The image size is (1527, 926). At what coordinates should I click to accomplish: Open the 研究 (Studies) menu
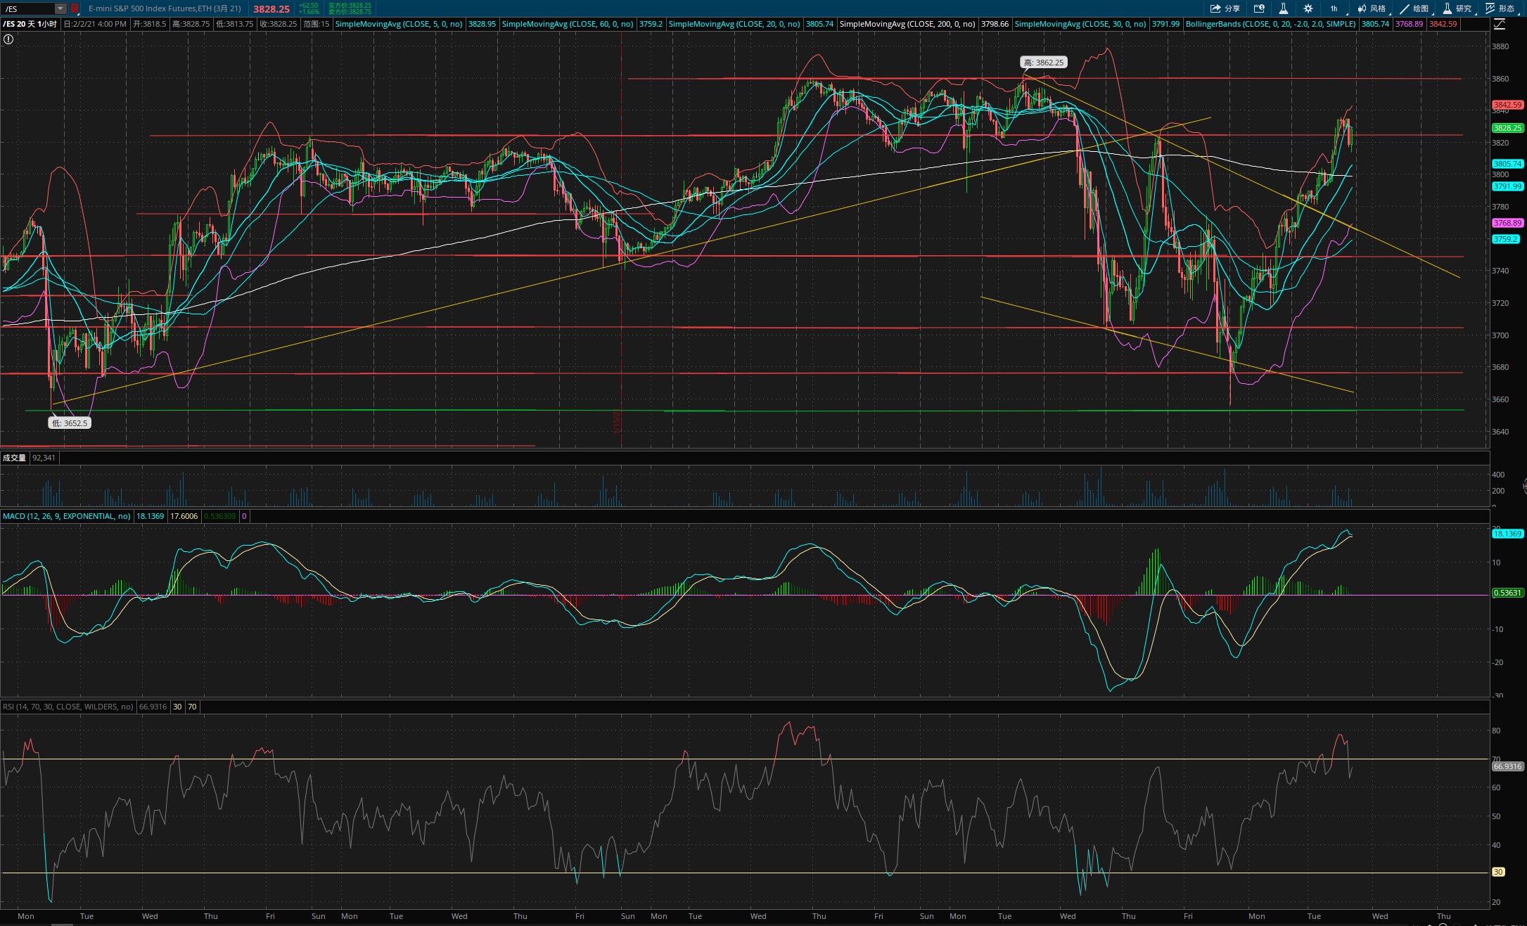[1457, 8]
